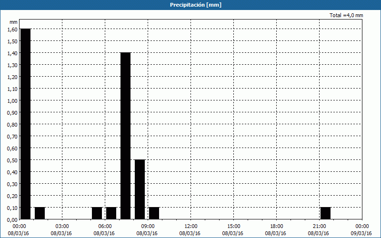Viewport: 381px width, 238px height.
Task: Click the 0,10 mm bar just before 06:00
Action: (x=97, y=213)
